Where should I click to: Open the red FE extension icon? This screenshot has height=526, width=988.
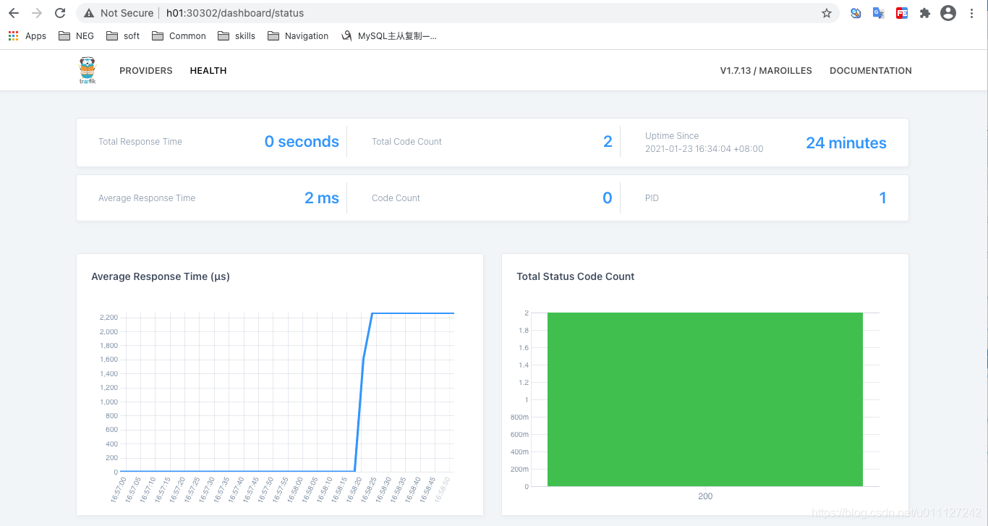[902, 13]
